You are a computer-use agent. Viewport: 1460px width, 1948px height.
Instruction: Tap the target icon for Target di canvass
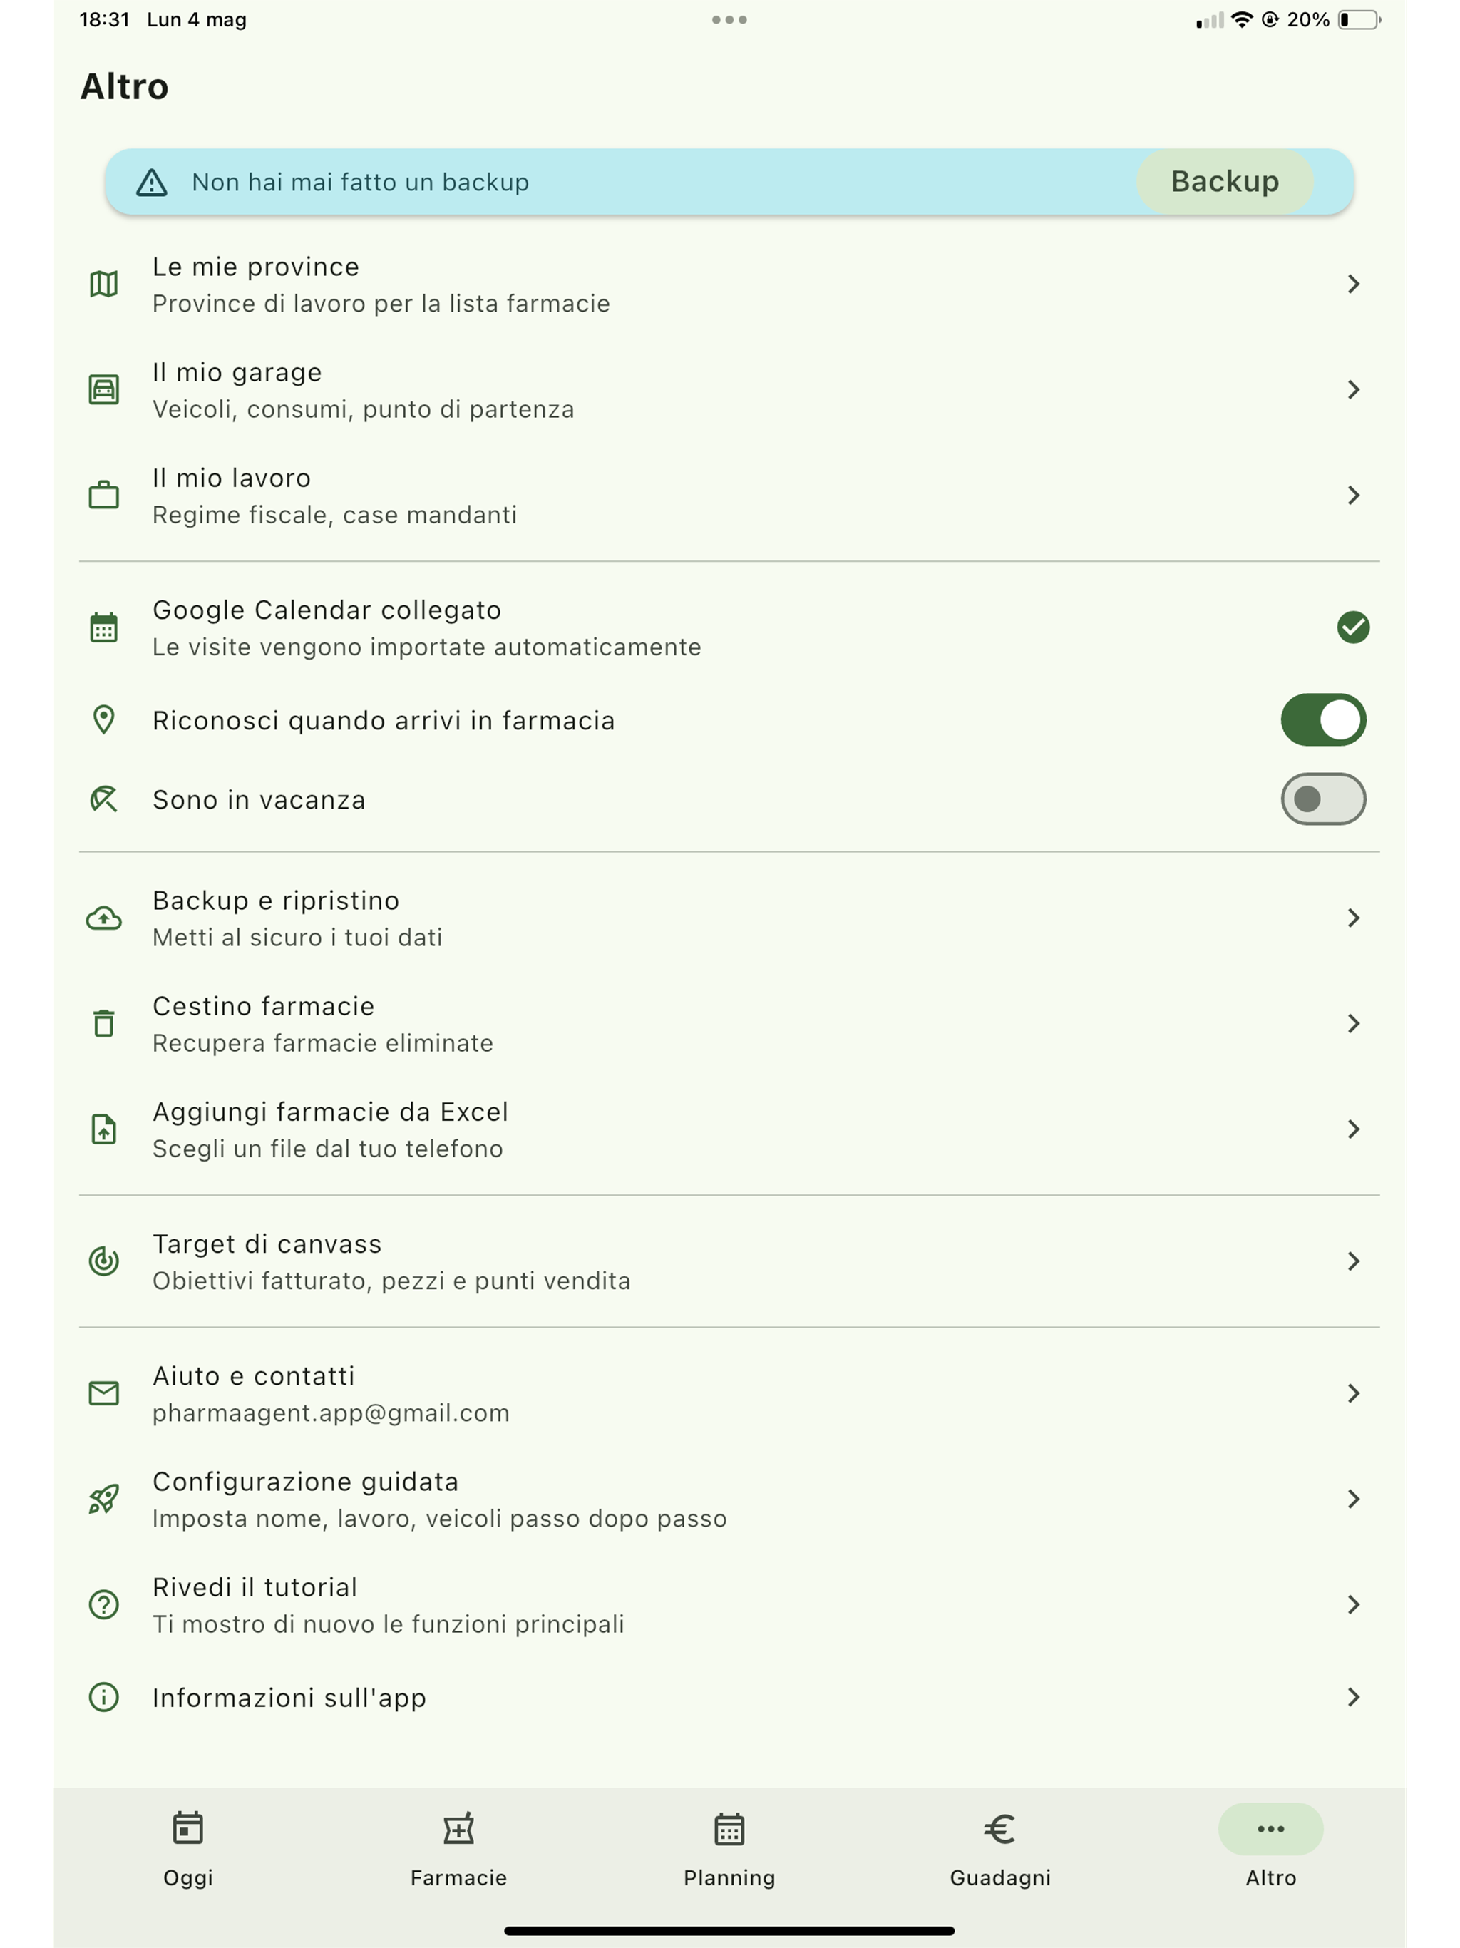[104, 1261]
